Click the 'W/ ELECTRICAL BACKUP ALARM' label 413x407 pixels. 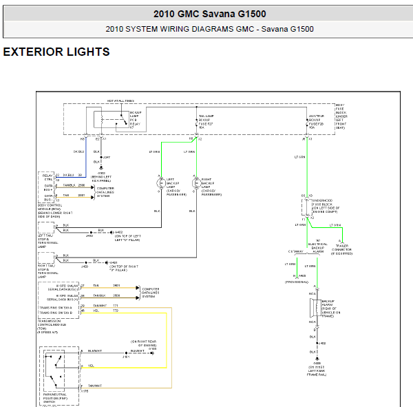(318, 246)
